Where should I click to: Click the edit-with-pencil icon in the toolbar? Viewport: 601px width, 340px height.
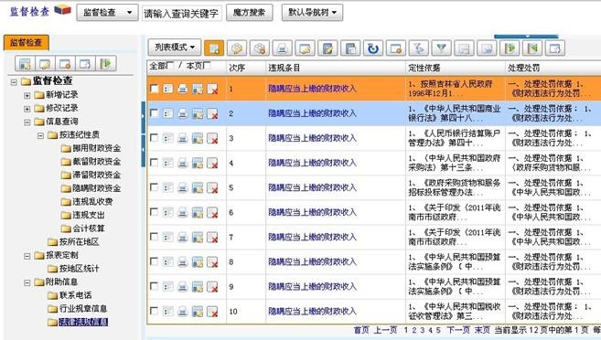[x=327, y=48]
